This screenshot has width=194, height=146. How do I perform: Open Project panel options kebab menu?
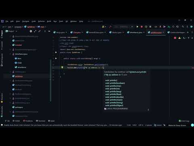pos(45,31)
